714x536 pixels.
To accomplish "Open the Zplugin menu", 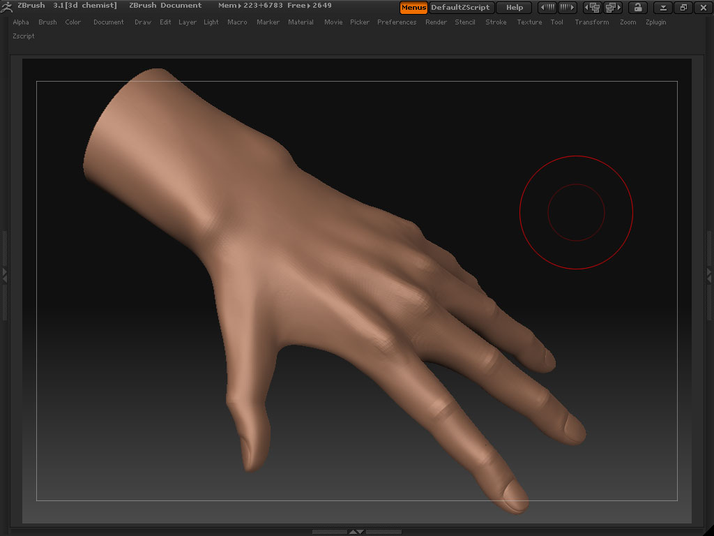I will [655, 22].
